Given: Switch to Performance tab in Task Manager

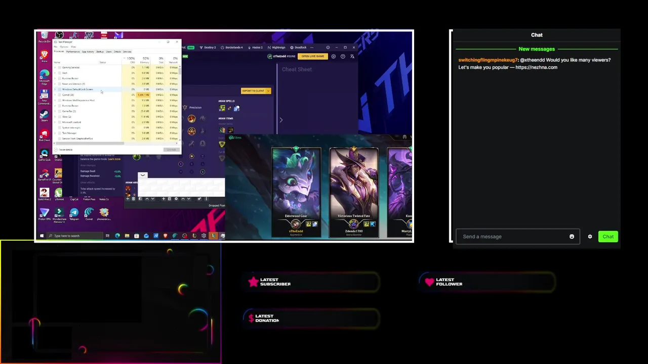Looking at the screenshot, I should (x=73, y=52).
